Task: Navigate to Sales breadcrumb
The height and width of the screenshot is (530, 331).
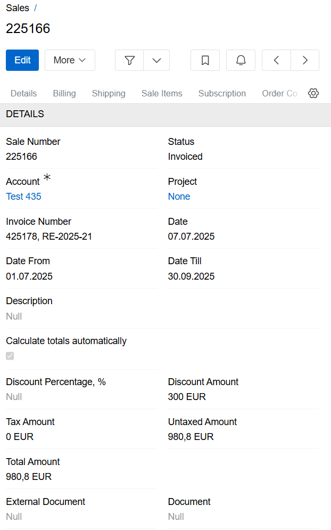Action: click(x=18, y=9)
